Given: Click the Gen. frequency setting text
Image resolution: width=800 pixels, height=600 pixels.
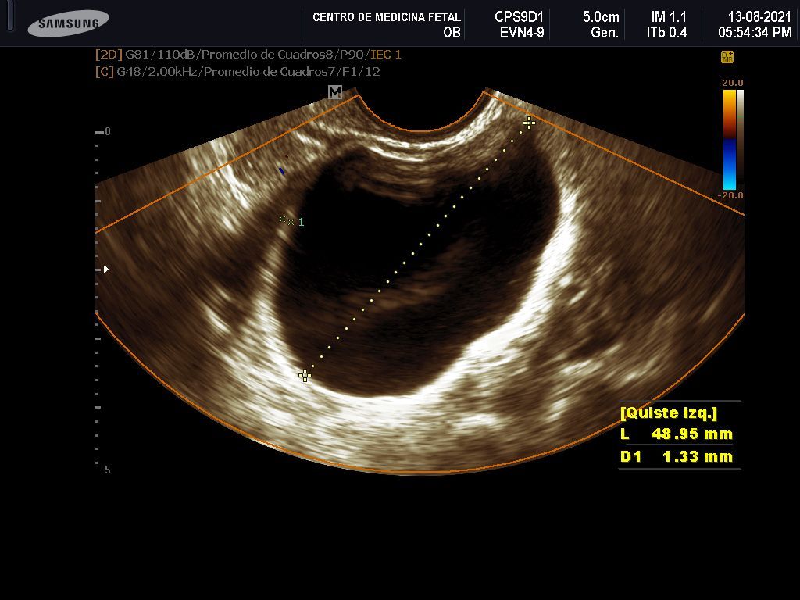Looking at the screenshot, I should [x=605, y=33].
